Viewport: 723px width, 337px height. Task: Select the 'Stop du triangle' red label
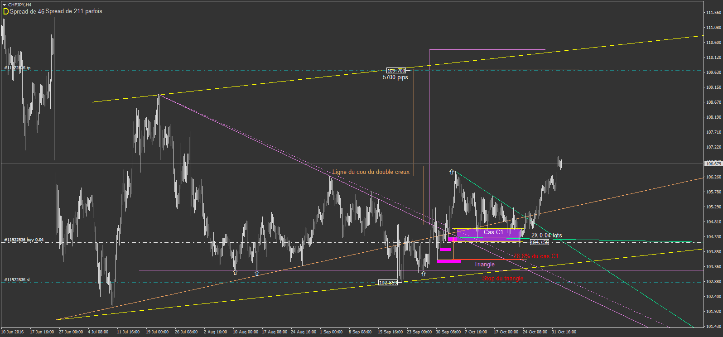coord(503,279)
